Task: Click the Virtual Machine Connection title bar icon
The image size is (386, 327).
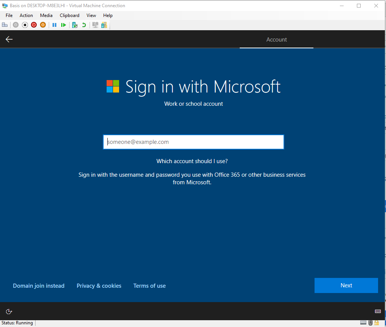Action: (5, 5)
